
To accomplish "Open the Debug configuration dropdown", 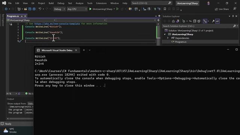I will [59, 9].
